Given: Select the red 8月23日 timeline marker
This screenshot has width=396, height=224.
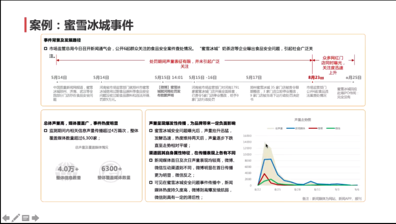Looking at the screenshot, I should (316, 78).
